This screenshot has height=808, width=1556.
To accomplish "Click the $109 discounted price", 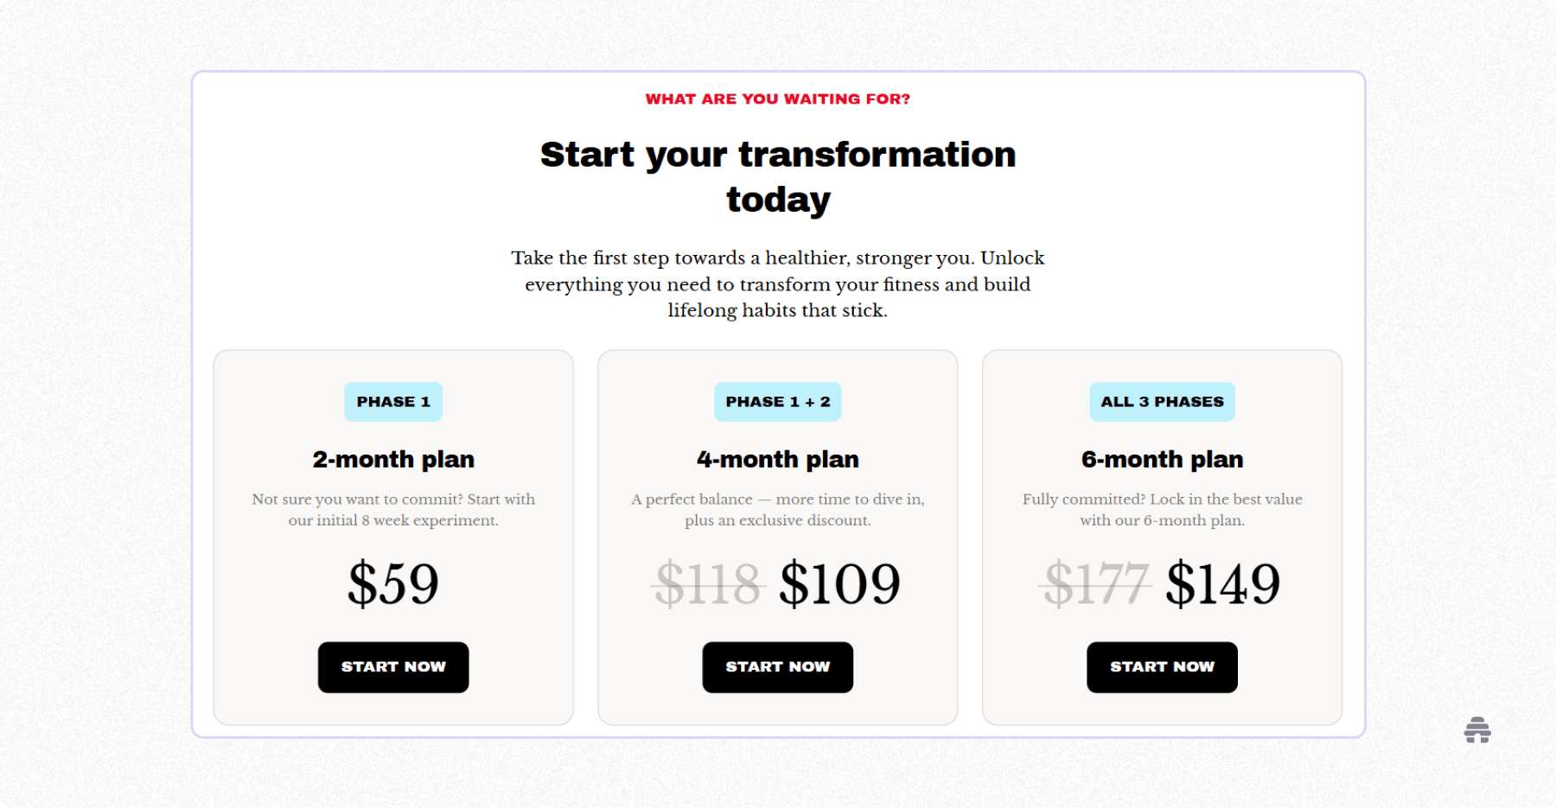I will pyautogui.click(x=839, y=582).
